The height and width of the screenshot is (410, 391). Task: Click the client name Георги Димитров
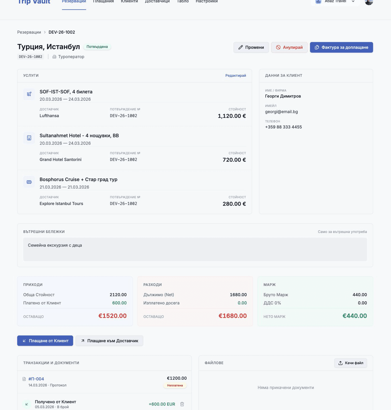pos(283,96)
